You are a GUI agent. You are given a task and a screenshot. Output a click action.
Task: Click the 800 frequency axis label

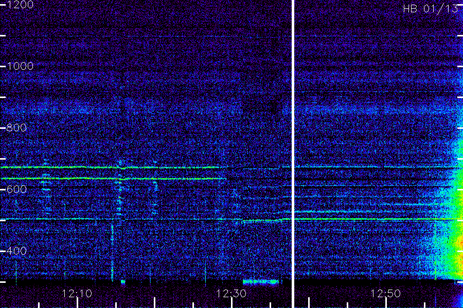click(x=16, y=128)
